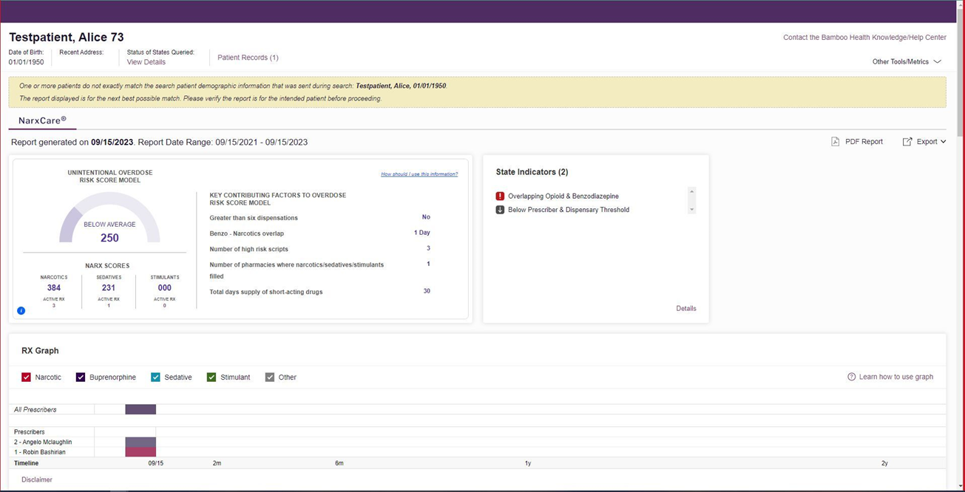Click the 1y timeline label
Viewport: 965px width, 492px height.
click(528, 463)
